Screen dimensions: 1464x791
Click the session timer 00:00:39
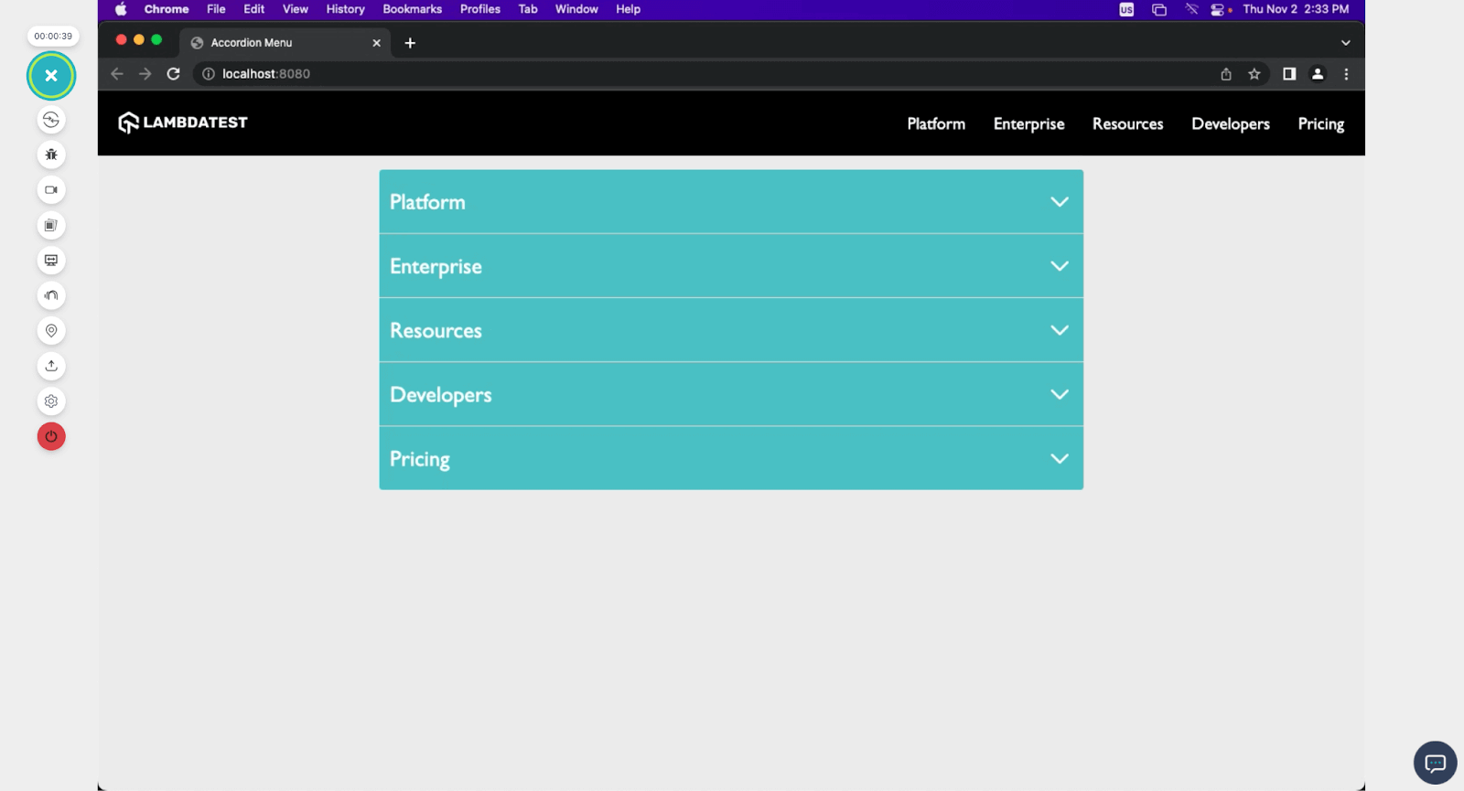(x=53, y=37)
